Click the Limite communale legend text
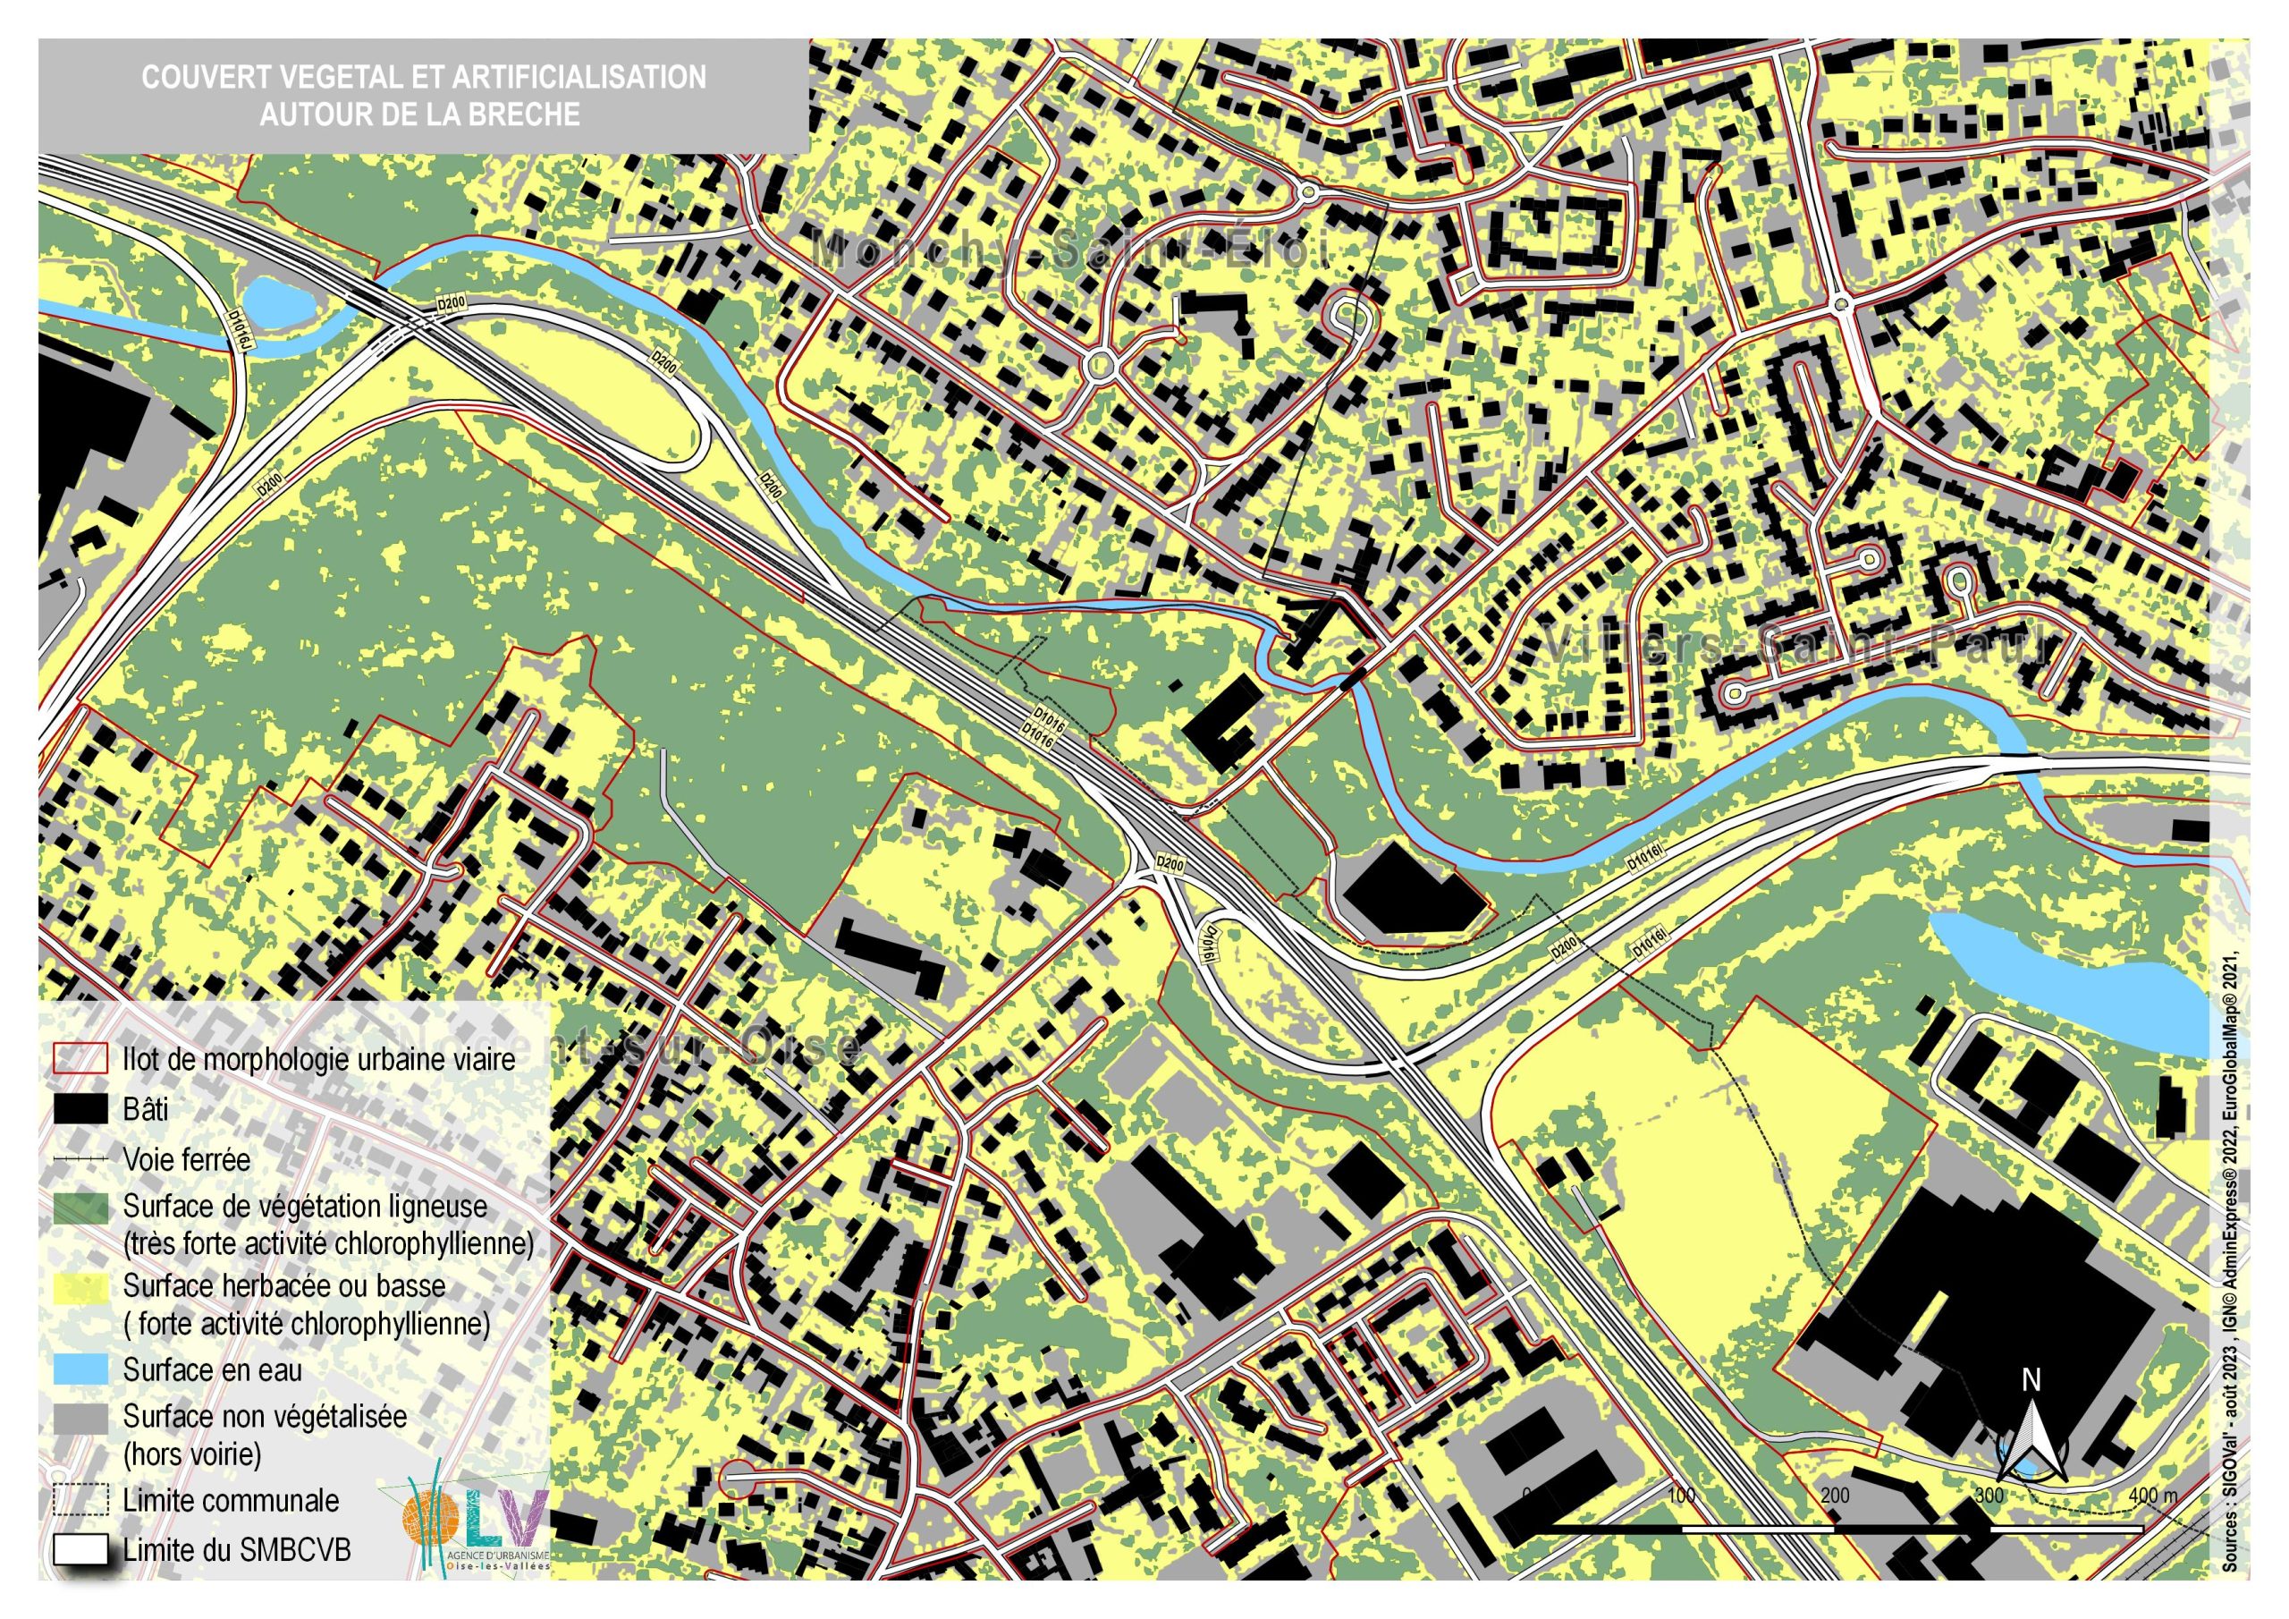The width and height of the screenshot is (2289, 1619). point(231,1500)
